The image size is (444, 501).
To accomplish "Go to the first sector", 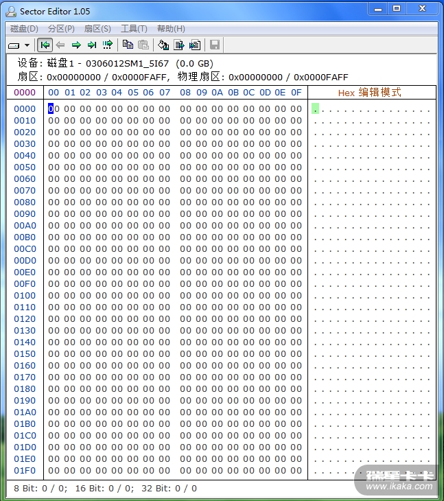I will 45,45.
